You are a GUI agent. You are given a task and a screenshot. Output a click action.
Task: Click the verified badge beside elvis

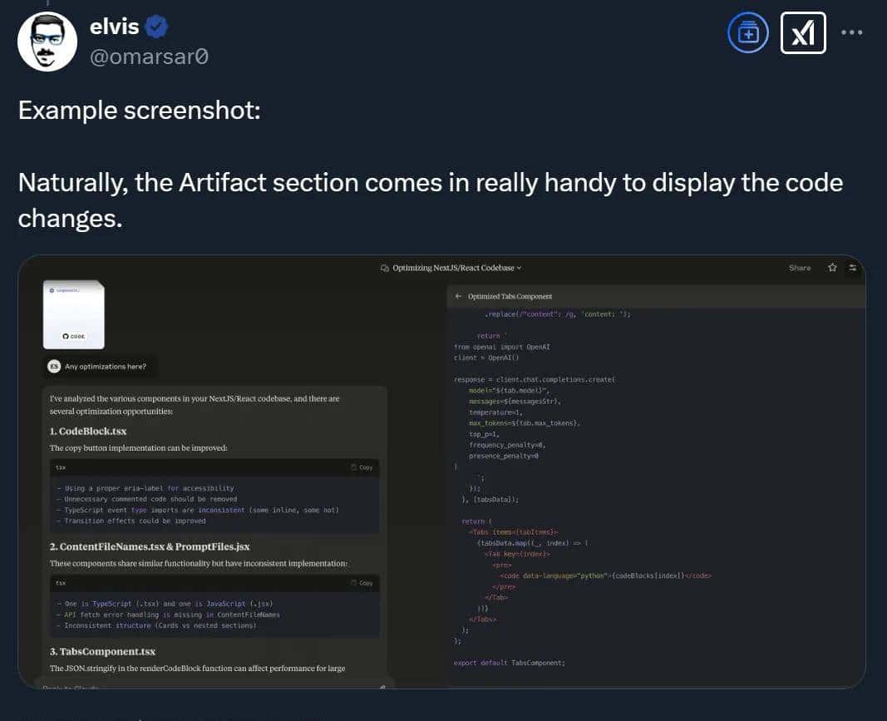[x=156, y=27]
